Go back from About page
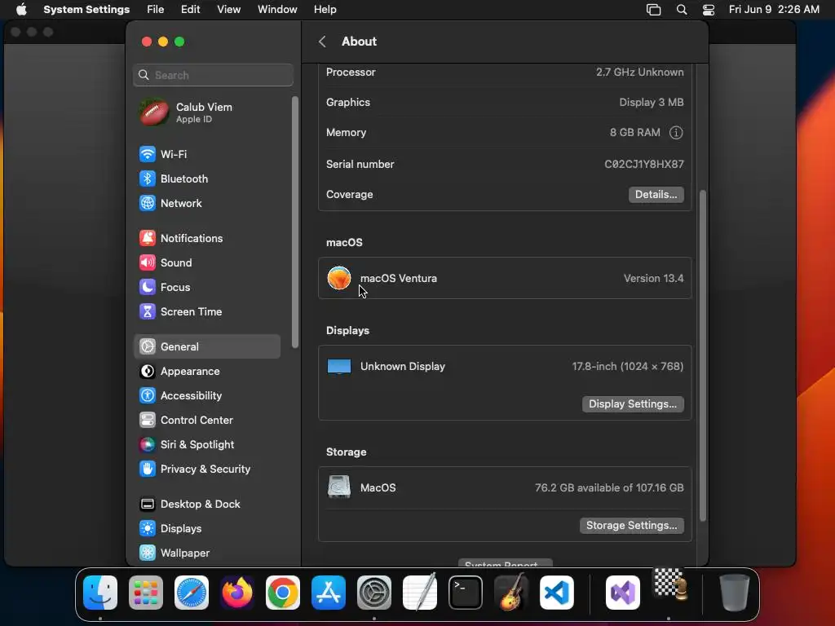The height and width of the screenshot is (626, 835). [322, 42]
